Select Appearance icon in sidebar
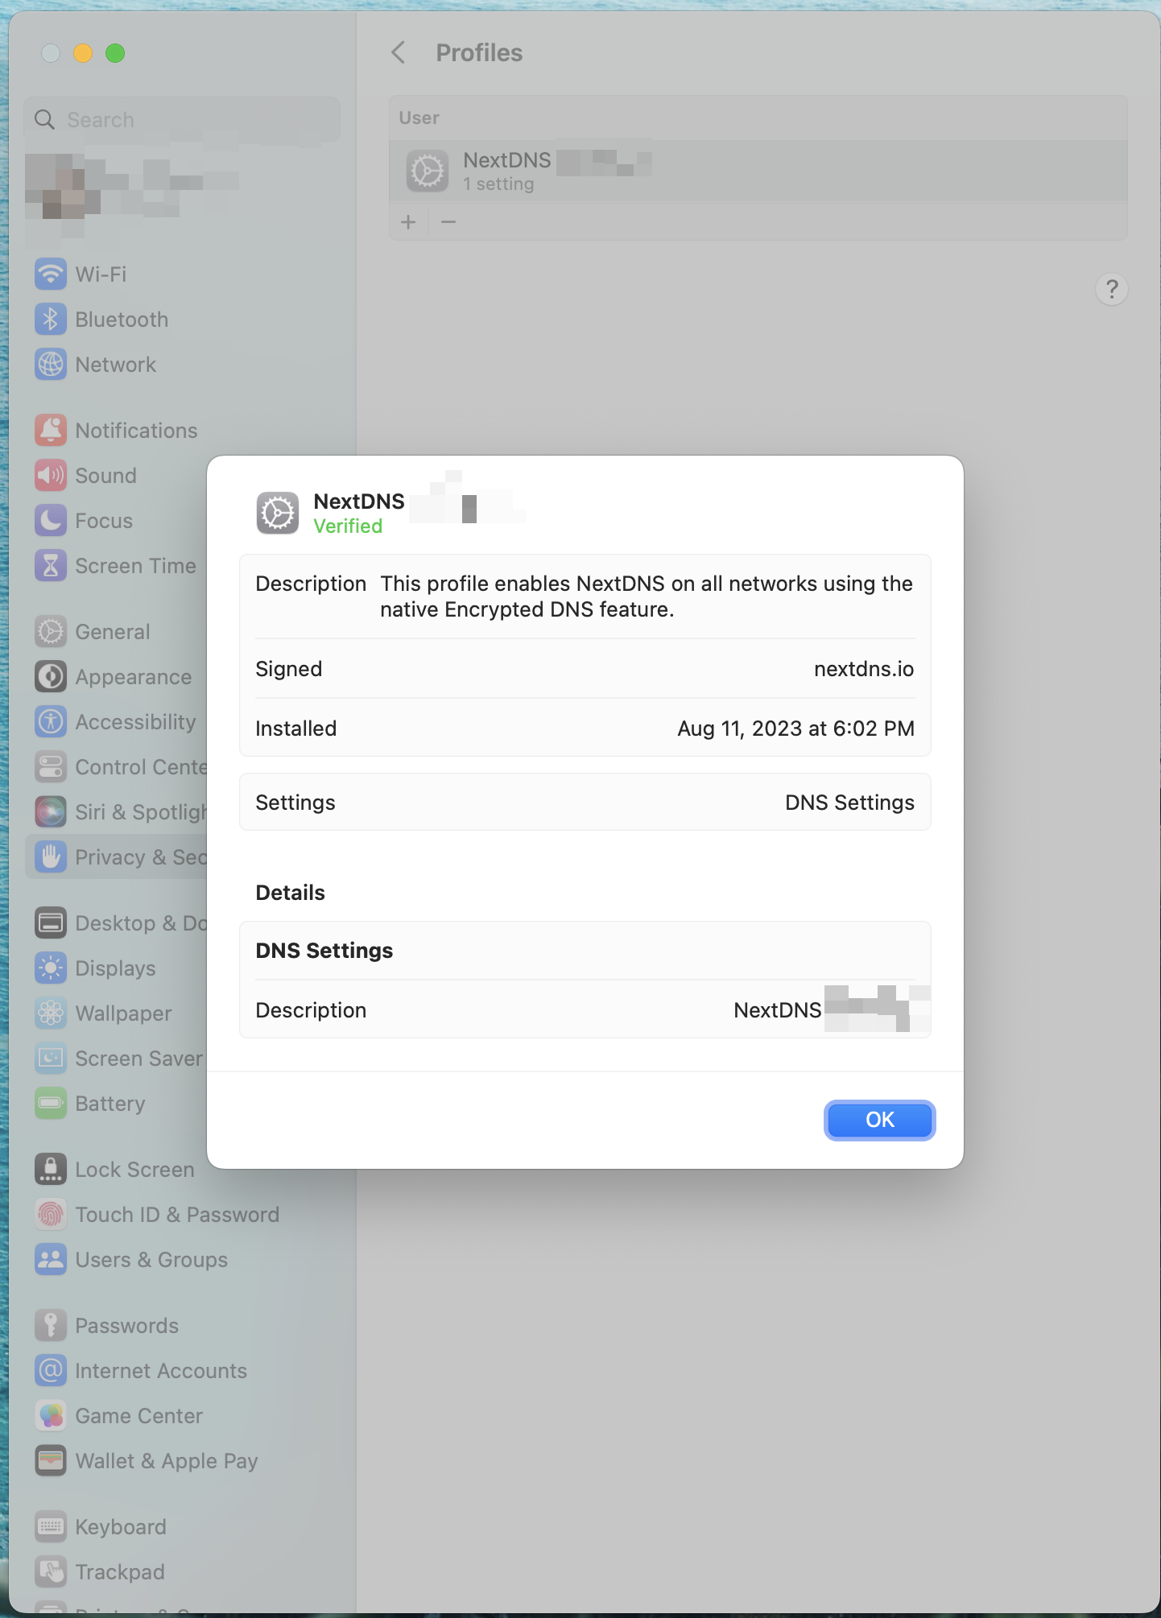 [51, 677]
